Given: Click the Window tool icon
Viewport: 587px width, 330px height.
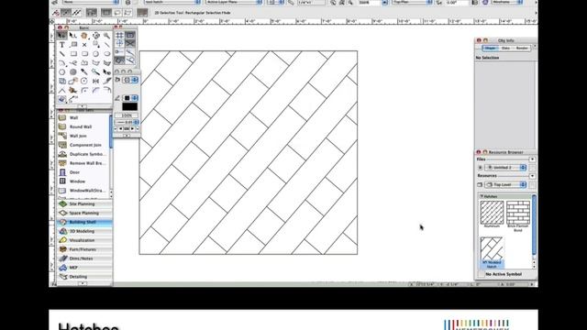Looking at the screenshot, I should (x=62, y=181).
